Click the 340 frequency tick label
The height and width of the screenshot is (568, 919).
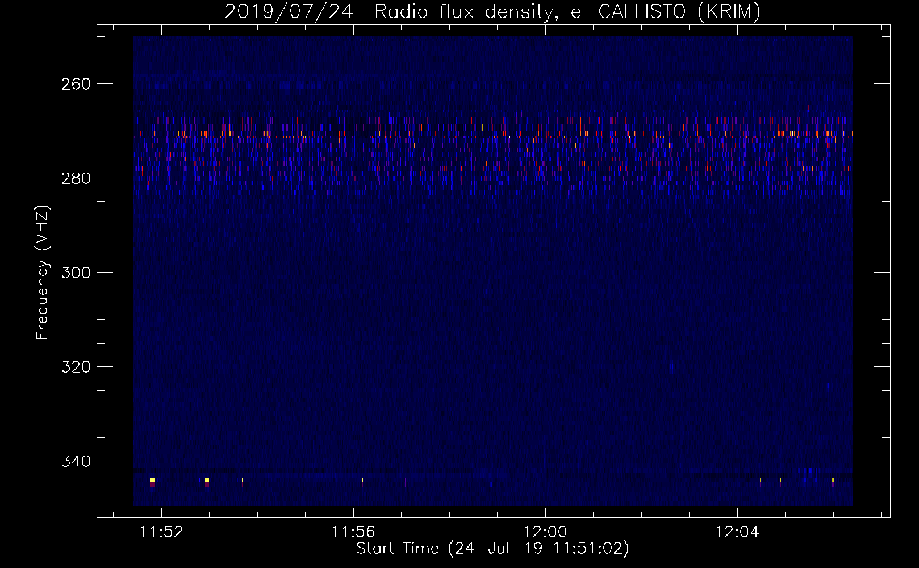[76, 461]
